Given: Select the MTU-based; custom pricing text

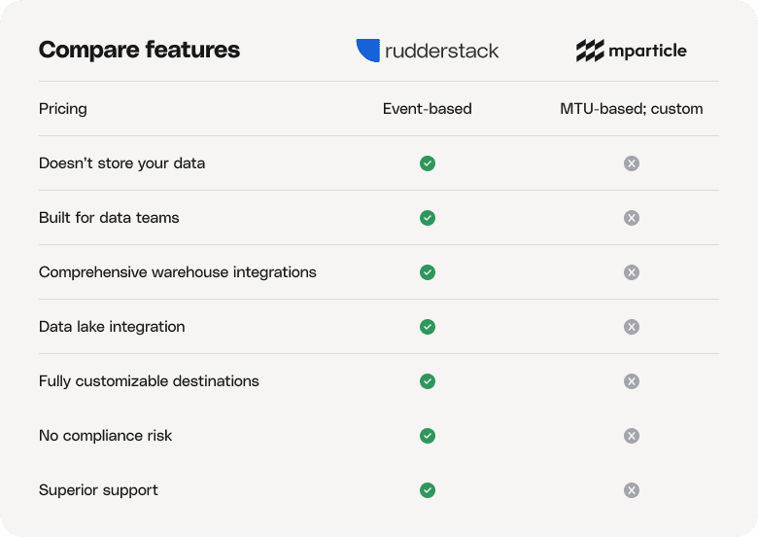Looking at the screenshot, I should coord(632,109).
